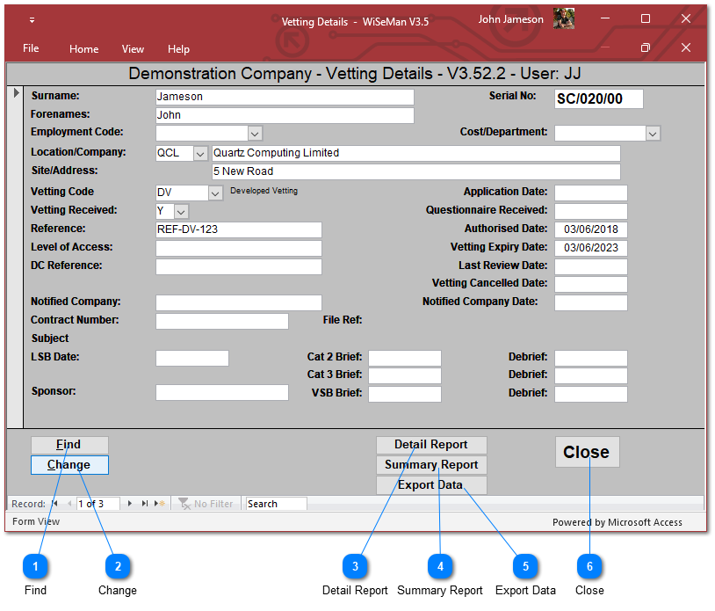
Task: Jump to last record arrow
Action: pyautogui.click(x=144, y=504)
